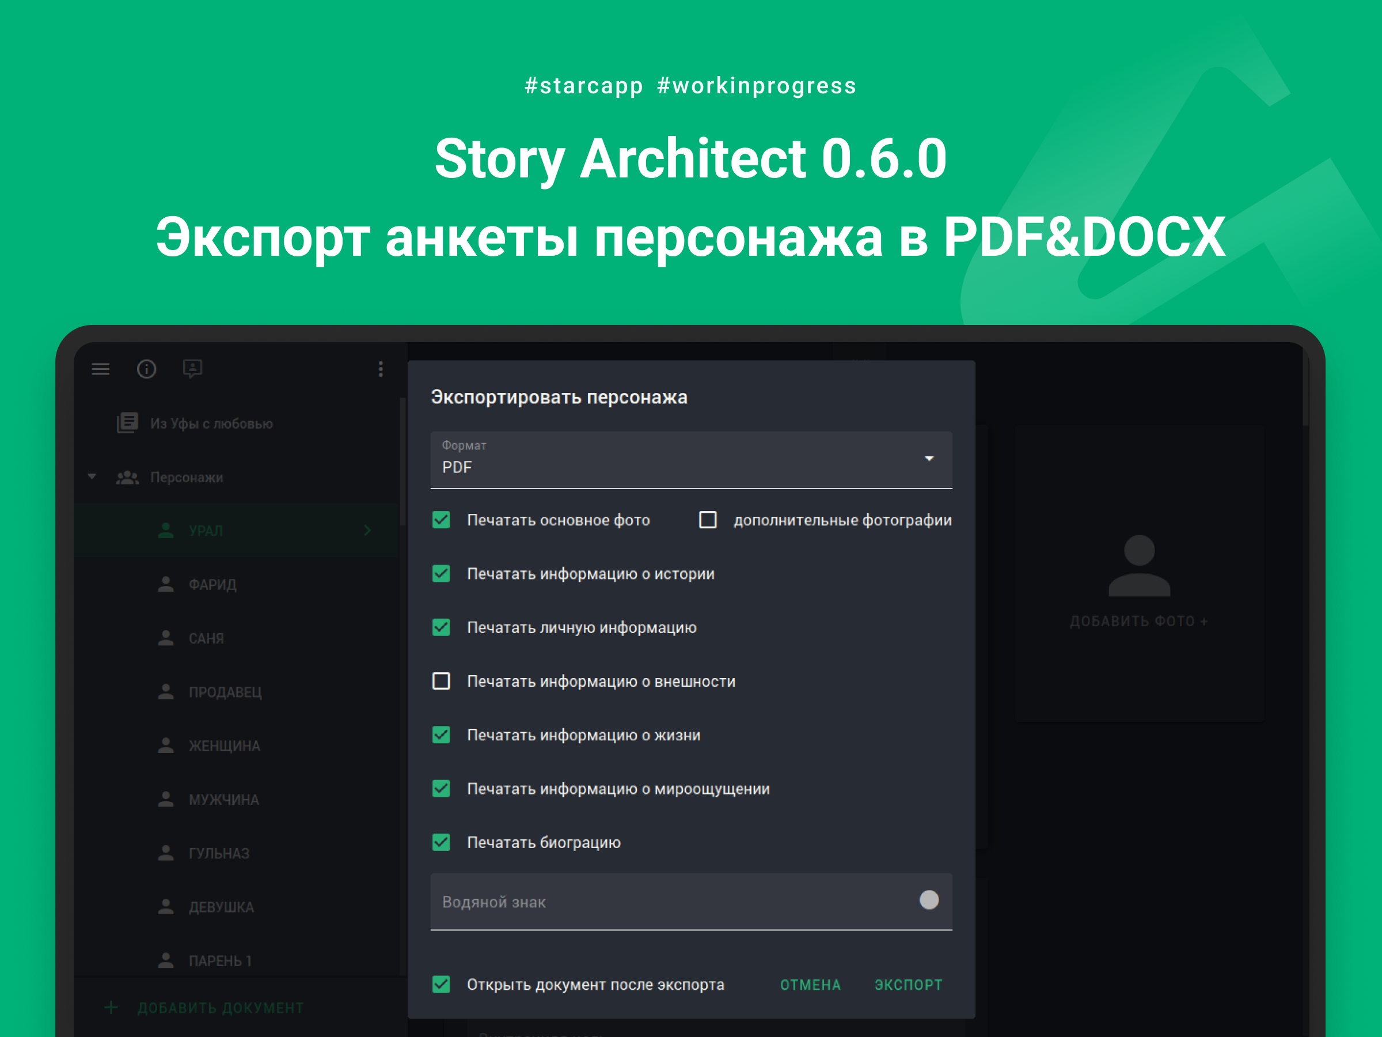Open the Формат PDF dropdown
1382x1037 pixels.
tap(691, 460)
